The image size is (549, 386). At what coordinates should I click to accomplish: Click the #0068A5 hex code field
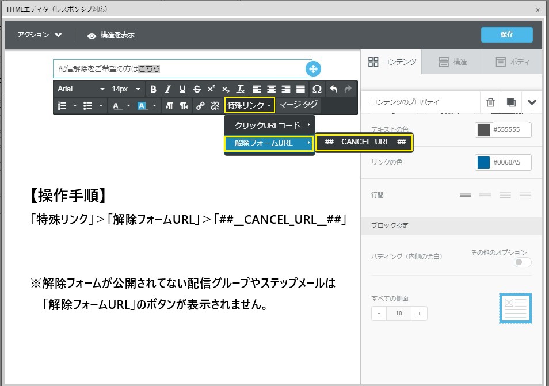click(x=511, y=162)
